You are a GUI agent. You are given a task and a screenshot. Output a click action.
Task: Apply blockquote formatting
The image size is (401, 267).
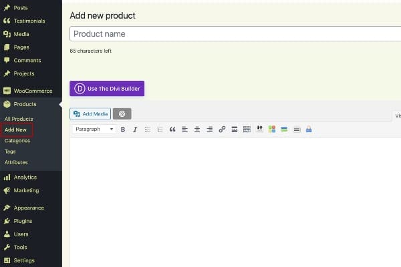[x=172, y=129]
